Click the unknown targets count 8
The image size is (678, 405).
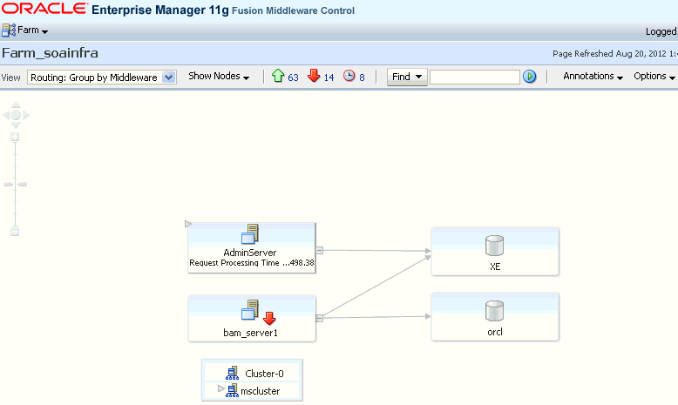point(362,78)
